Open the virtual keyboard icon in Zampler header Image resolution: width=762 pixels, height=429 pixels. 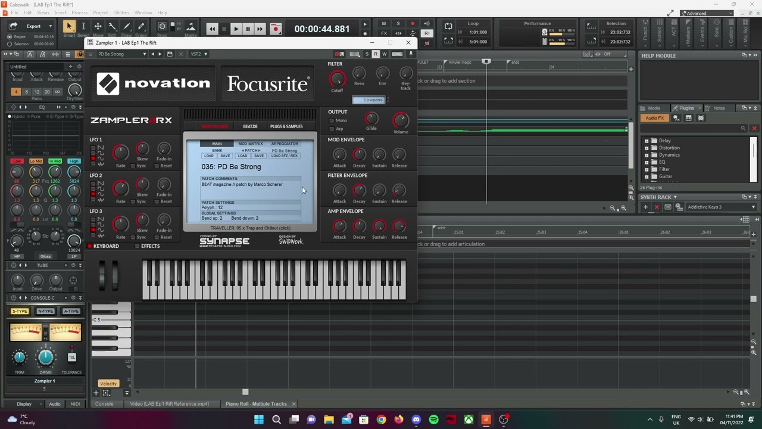pyautogui.click(x=397, y=54)
